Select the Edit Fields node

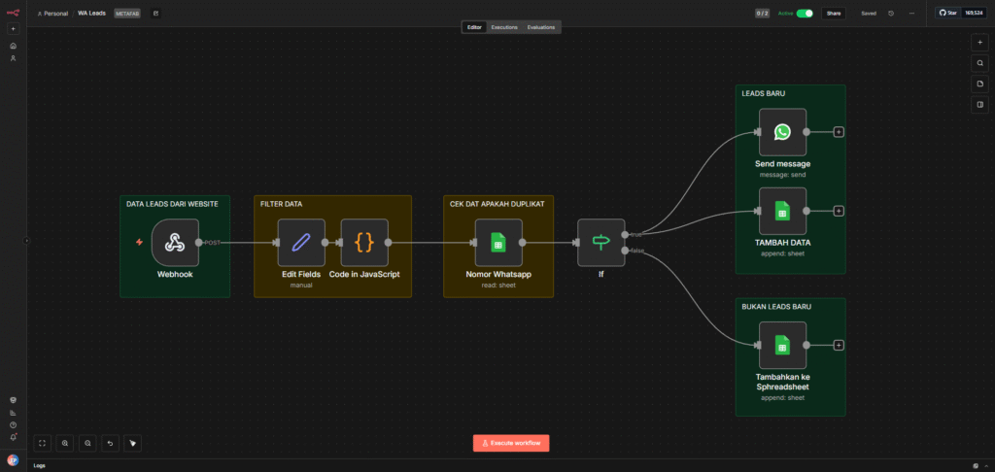[301, 243]
